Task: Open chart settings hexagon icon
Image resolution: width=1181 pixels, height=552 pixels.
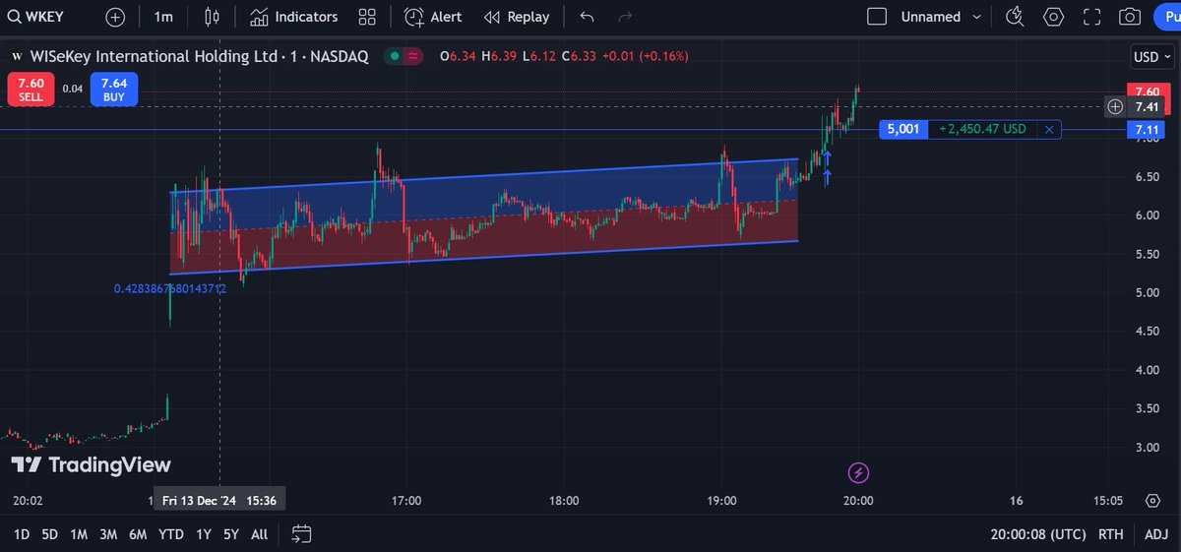Action: coord(1054,17)
